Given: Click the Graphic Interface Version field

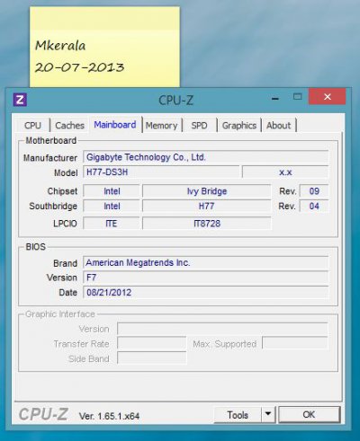Looking at the screenshot, I should pyautogui.click(x=222, y=329).
